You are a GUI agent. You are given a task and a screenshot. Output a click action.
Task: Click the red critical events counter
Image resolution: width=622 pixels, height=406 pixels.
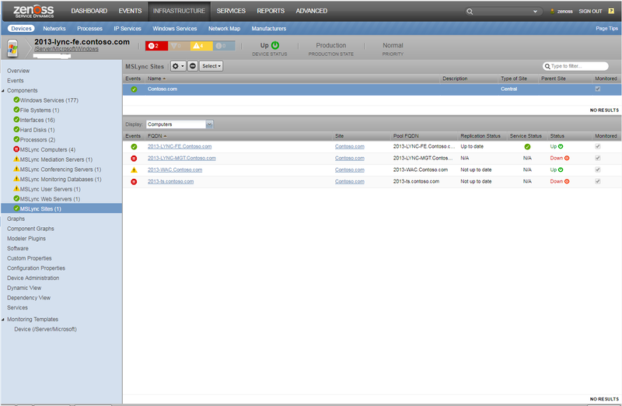(157, 46)
